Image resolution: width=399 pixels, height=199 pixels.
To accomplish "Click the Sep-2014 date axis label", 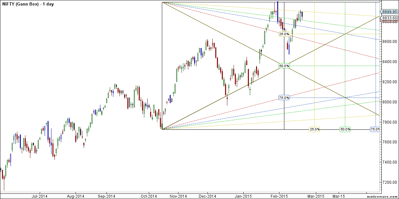I will [107, 196].
